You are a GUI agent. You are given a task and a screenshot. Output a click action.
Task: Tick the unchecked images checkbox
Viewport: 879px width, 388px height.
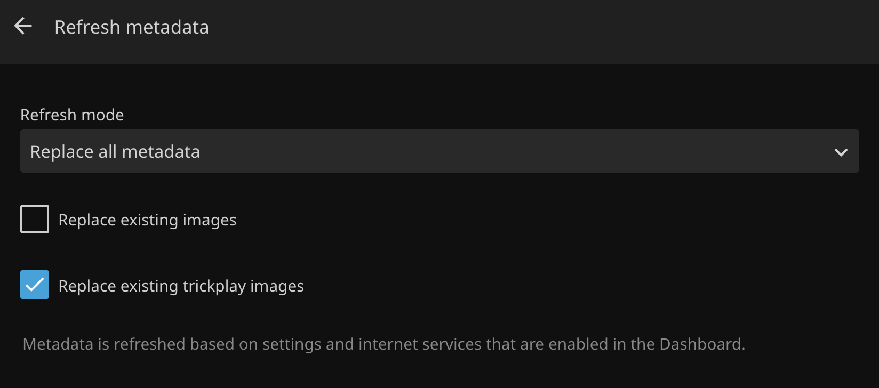point(35,219)
